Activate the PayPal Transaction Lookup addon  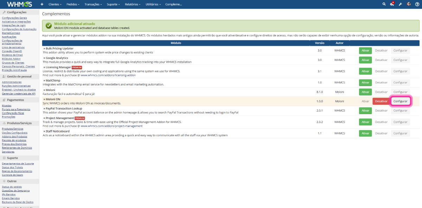click(x=365, y=111)
